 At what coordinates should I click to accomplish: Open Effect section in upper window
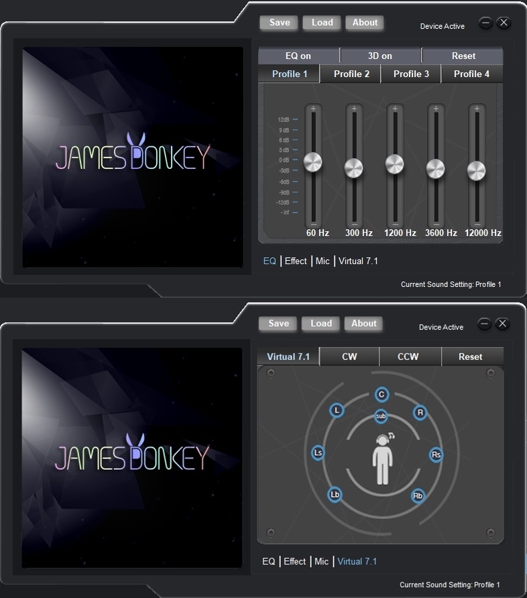[296, 261]
